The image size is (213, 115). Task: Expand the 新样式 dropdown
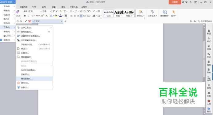(144, 16)
